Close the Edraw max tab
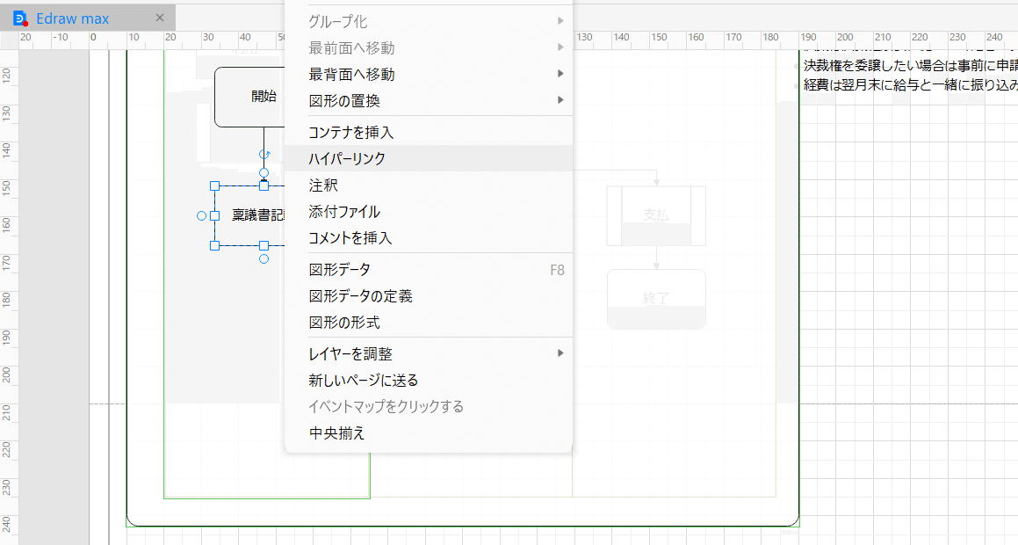 pos(161,17)
